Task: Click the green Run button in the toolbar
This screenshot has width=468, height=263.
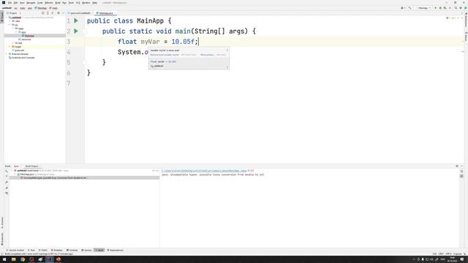Action: click(436, 8)
